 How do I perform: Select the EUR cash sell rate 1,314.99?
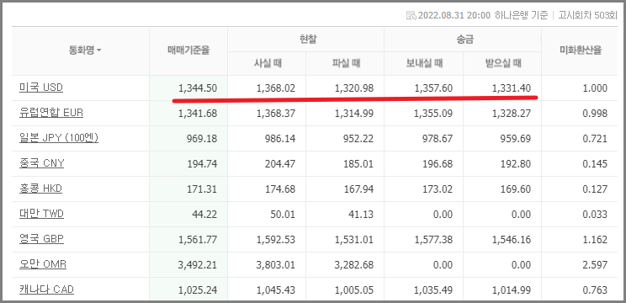pyautogui.click(x=354, y=114)
